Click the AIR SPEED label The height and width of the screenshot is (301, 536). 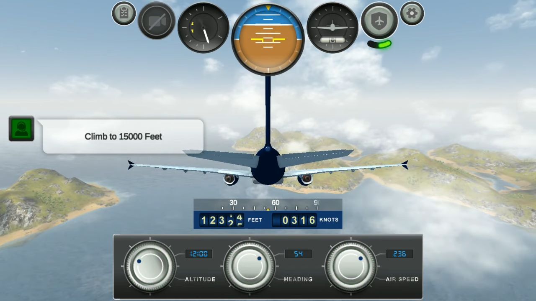point(402,279)
